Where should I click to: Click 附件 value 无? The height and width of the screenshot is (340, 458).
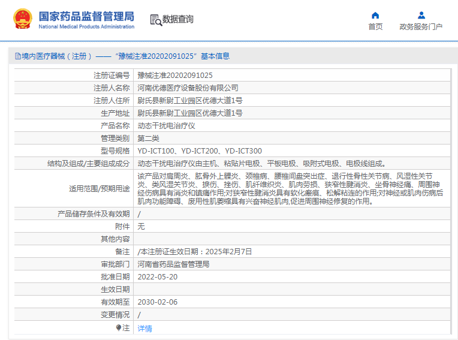pos(141,226)
